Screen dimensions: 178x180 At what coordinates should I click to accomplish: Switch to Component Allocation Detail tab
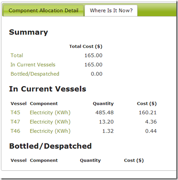click(x=43, y=10)
